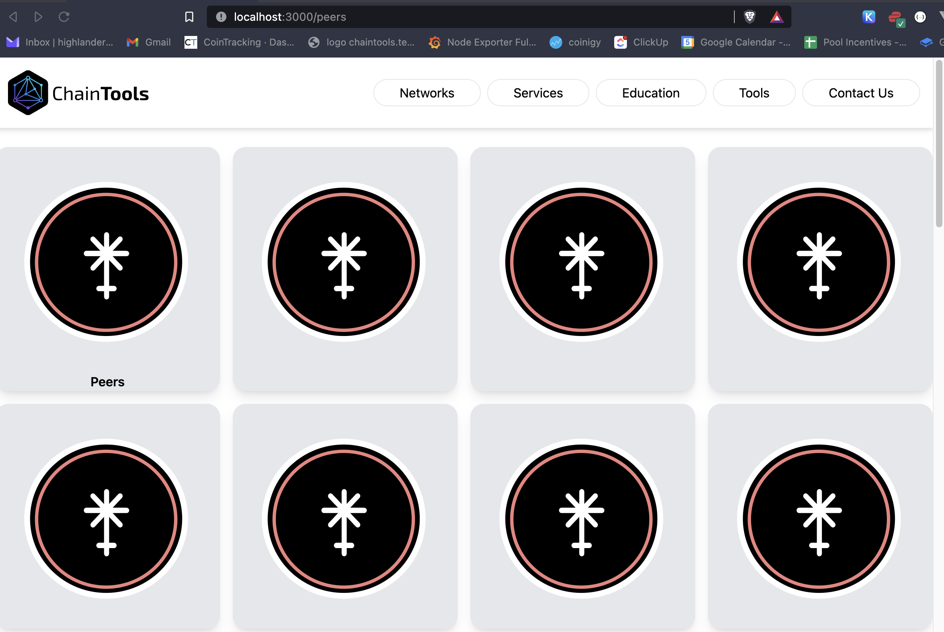Click the Tools nav button
944x632 pixels.
[x=754, y=93]
